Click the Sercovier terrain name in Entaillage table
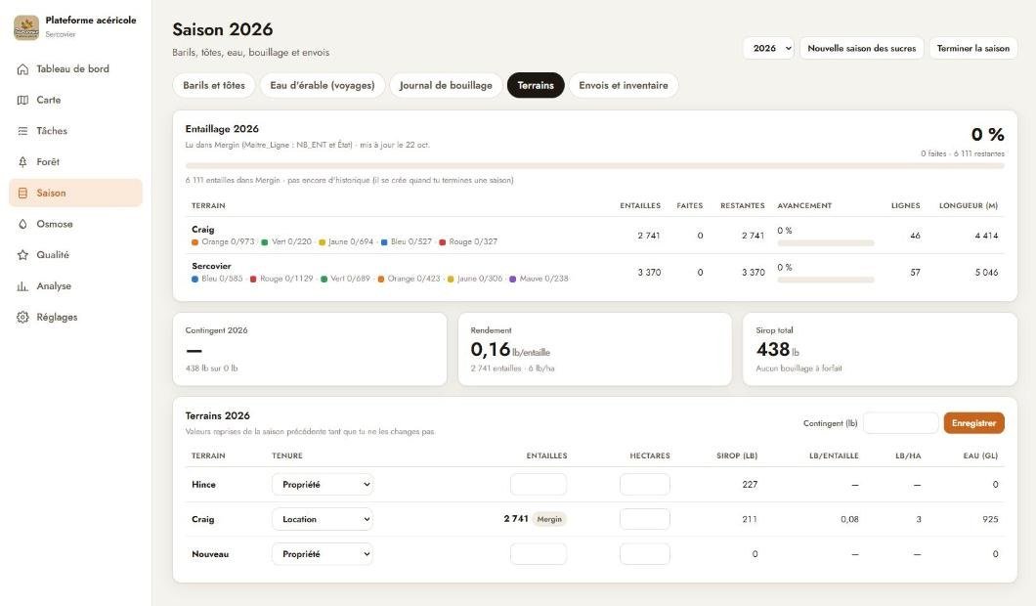This screenshot has height=606, width=1036. click(x=211, y=266)
